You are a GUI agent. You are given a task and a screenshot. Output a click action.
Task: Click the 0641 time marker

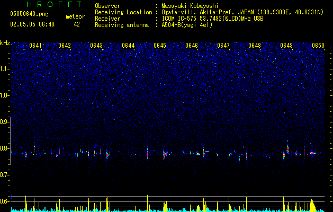point(35,46)
